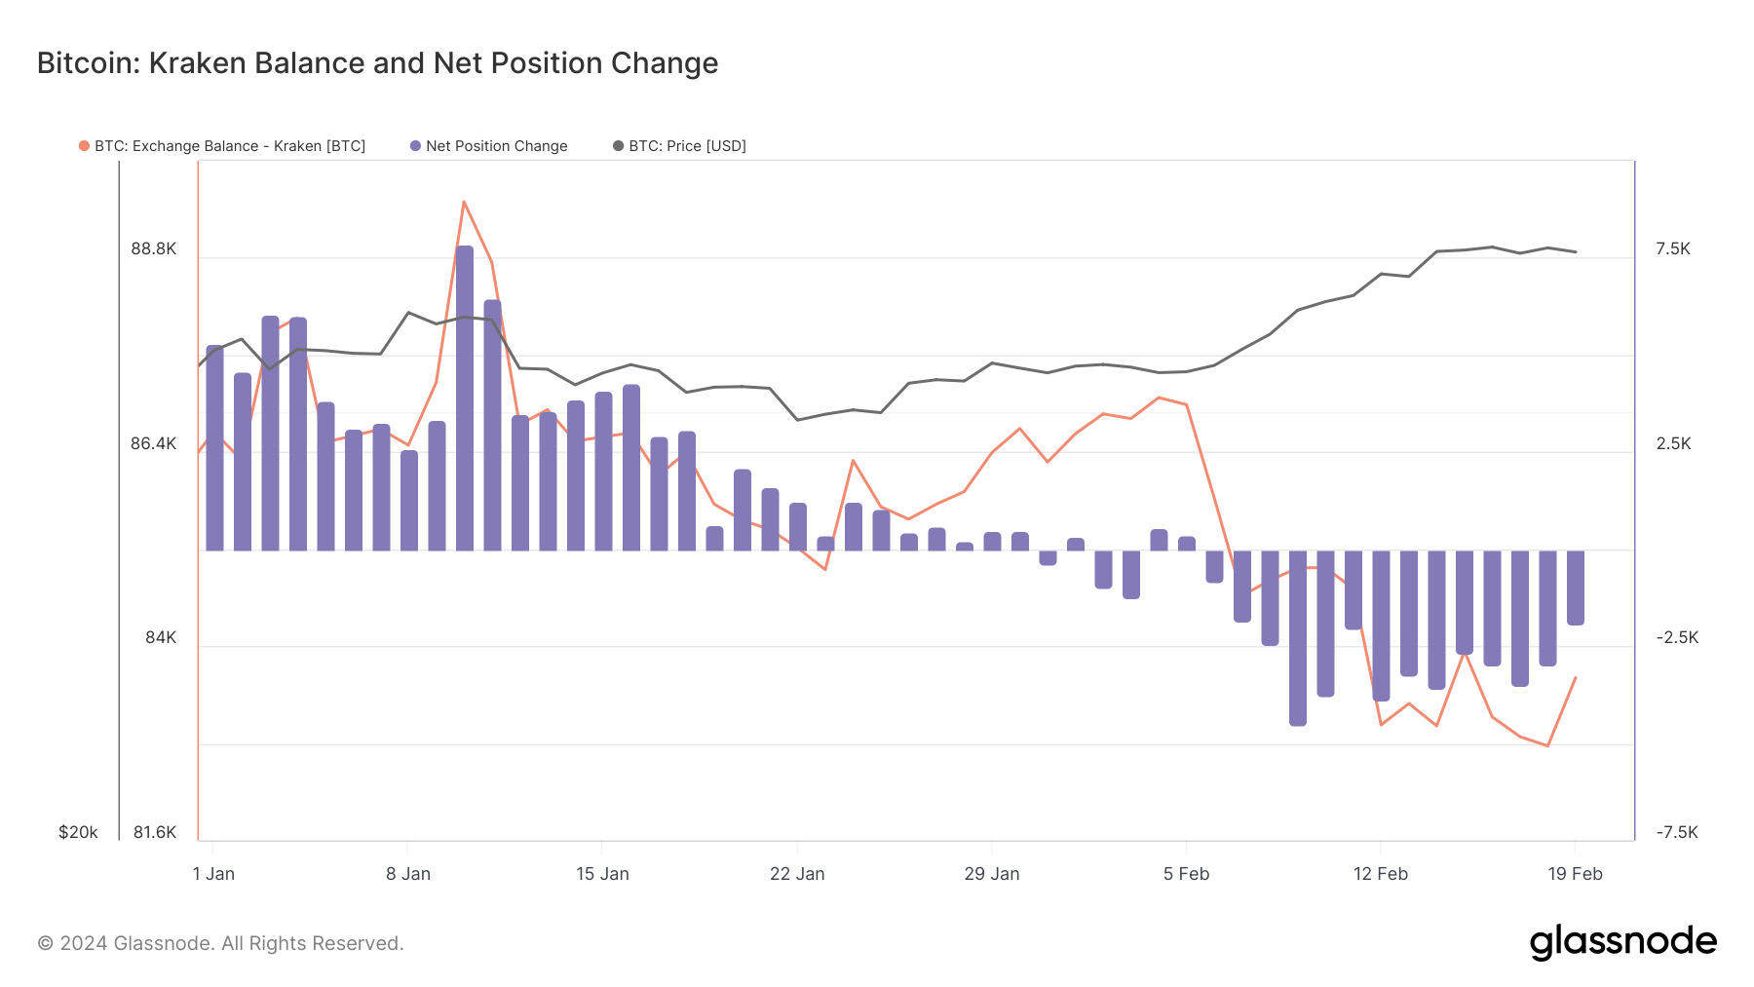
Task: Open the Glassnode copyright notice text
Action: click(220, 943)
